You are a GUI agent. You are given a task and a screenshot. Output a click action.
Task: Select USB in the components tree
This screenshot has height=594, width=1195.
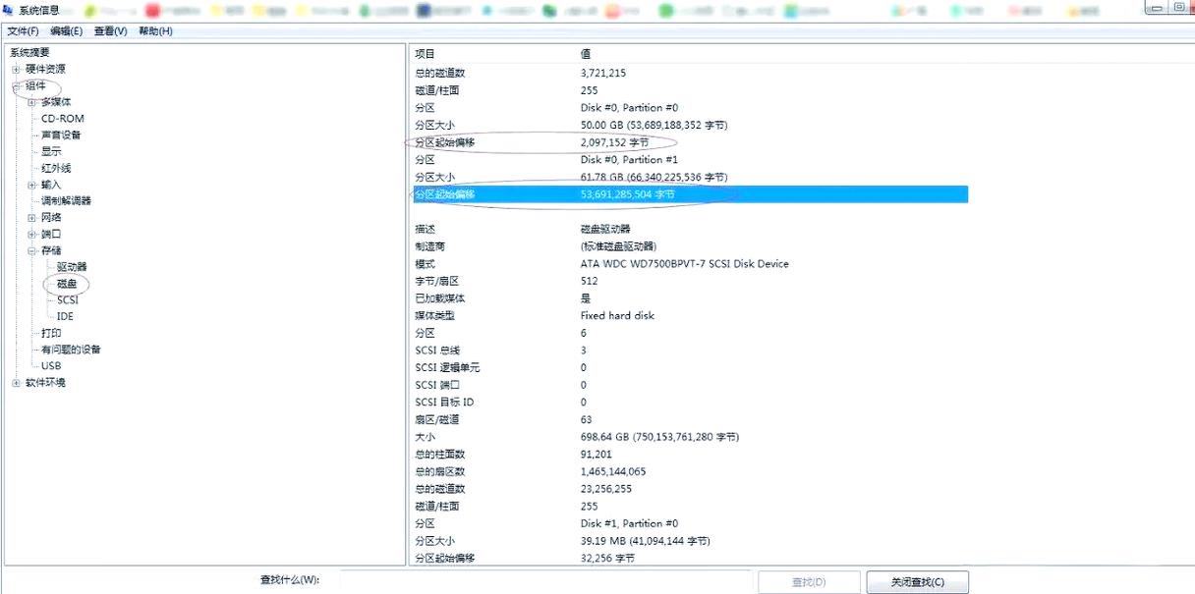(52, 365)
